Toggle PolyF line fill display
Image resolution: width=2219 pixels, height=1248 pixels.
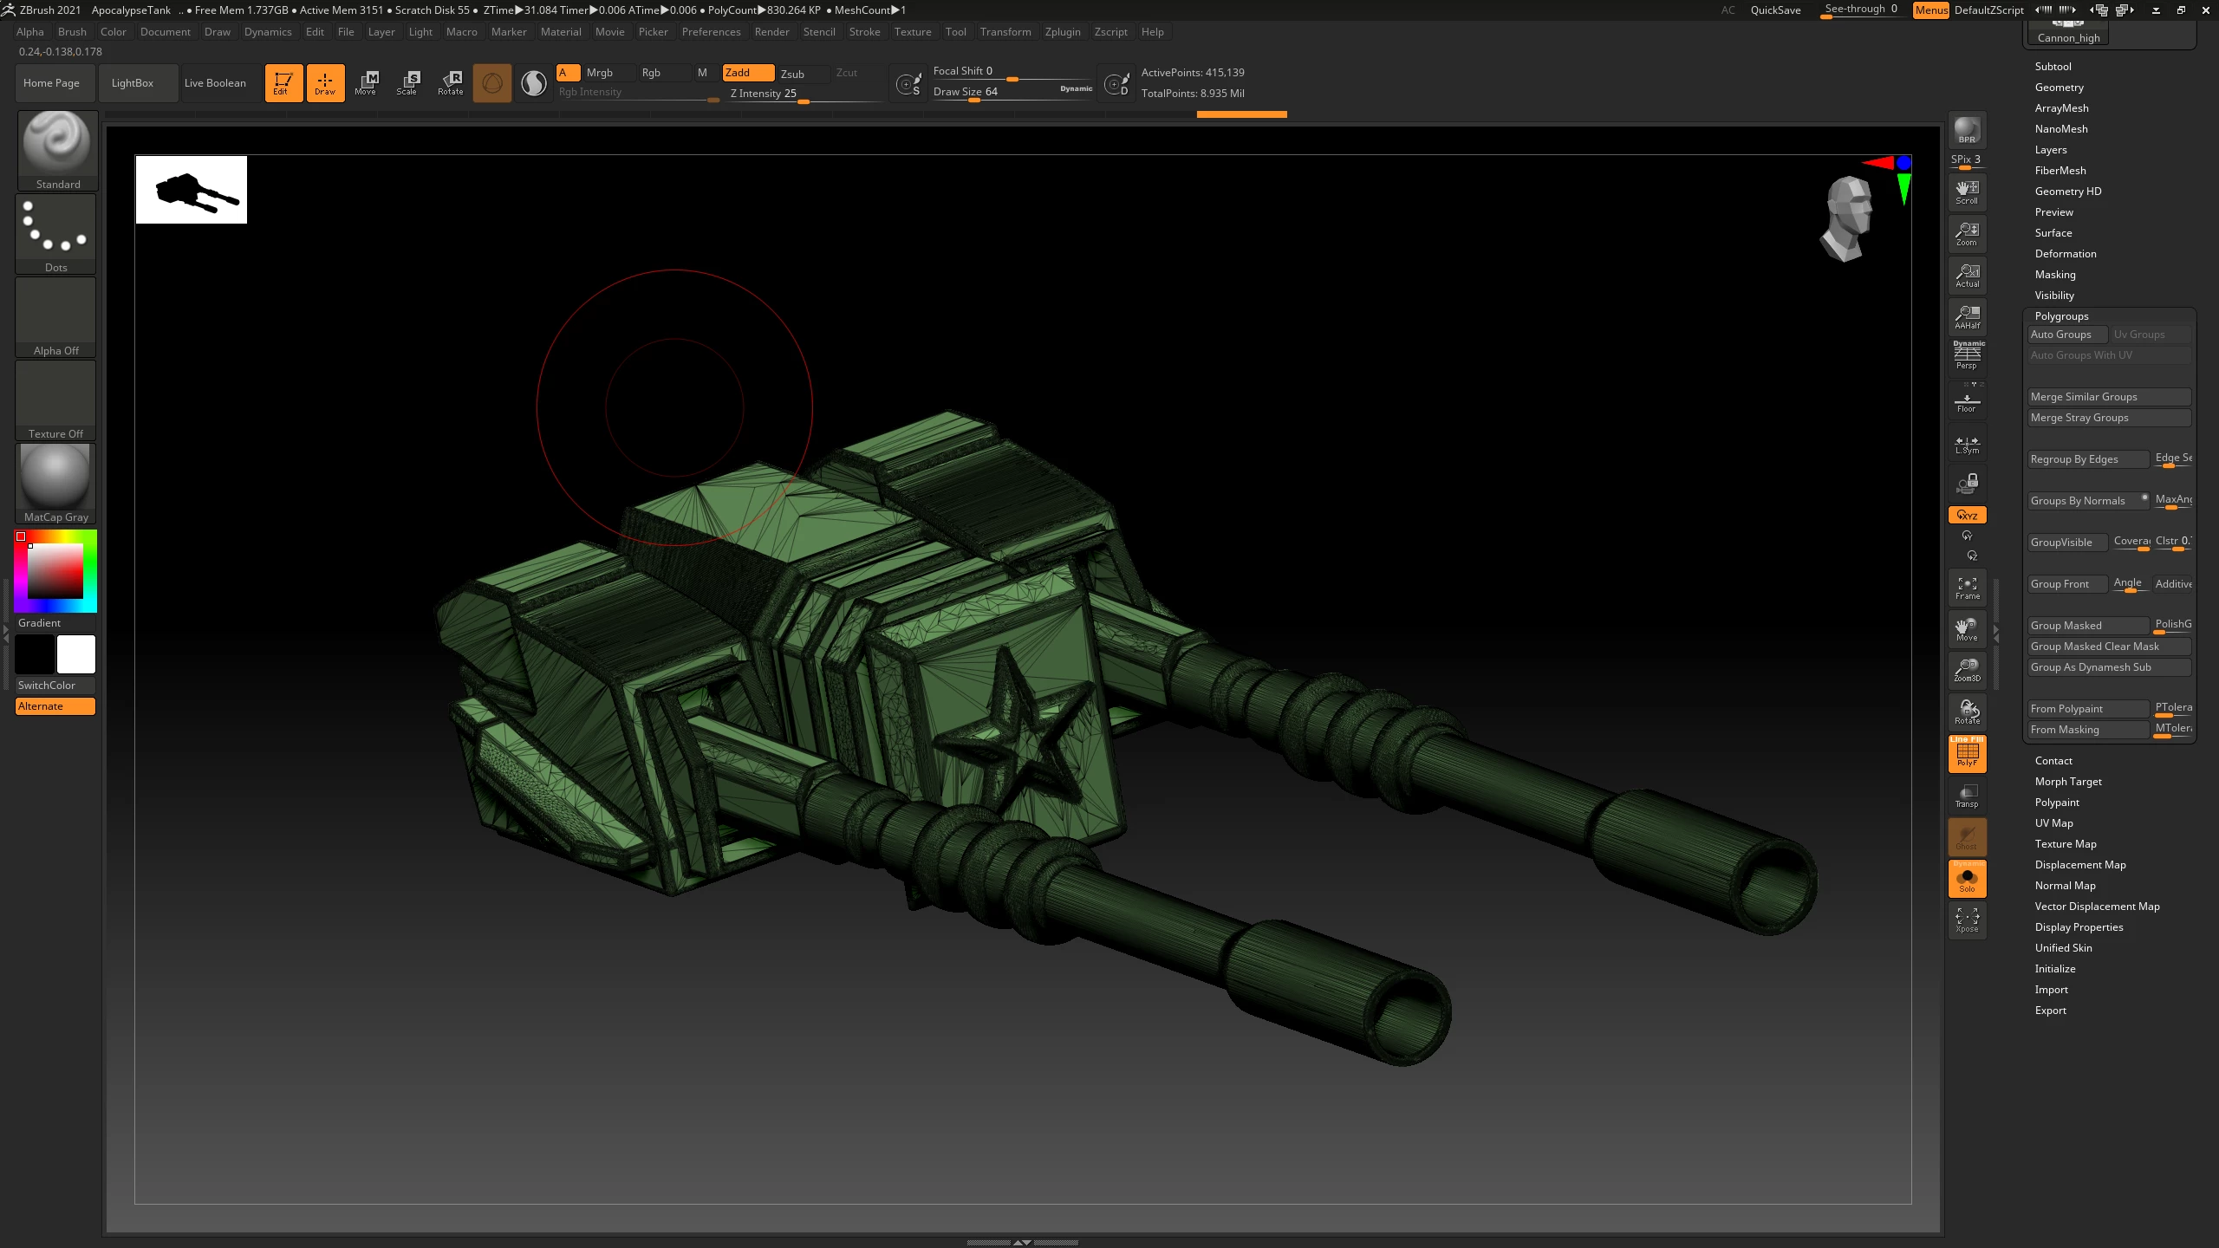1967,754
